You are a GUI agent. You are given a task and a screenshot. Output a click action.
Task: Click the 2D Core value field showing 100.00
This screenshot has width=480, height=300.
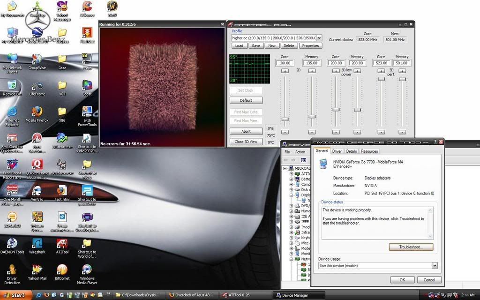(x=285, y=63)
